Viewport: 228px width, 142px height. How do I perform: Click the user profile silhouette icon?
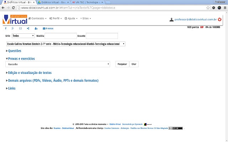pyautogui.click(x=171, y=20)
